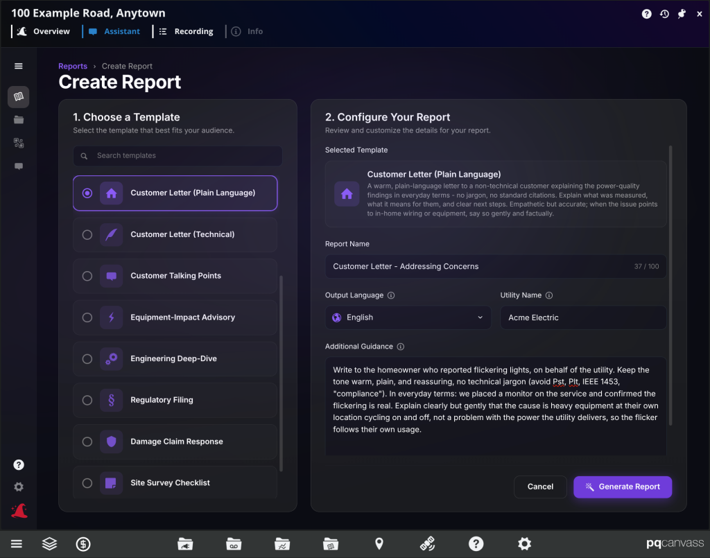Image resolution: width=710 pixels, height=558 pixels.
Task: Select the Customer Letter (Technical) radio button
Action: pos(87,234)
